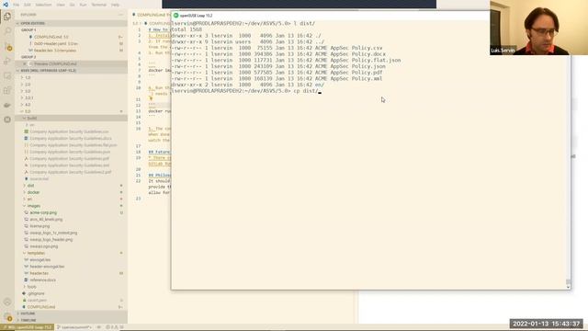Click the VS Code logo icon
Viewport: 588px width, 331px height.
coord(6,5)
